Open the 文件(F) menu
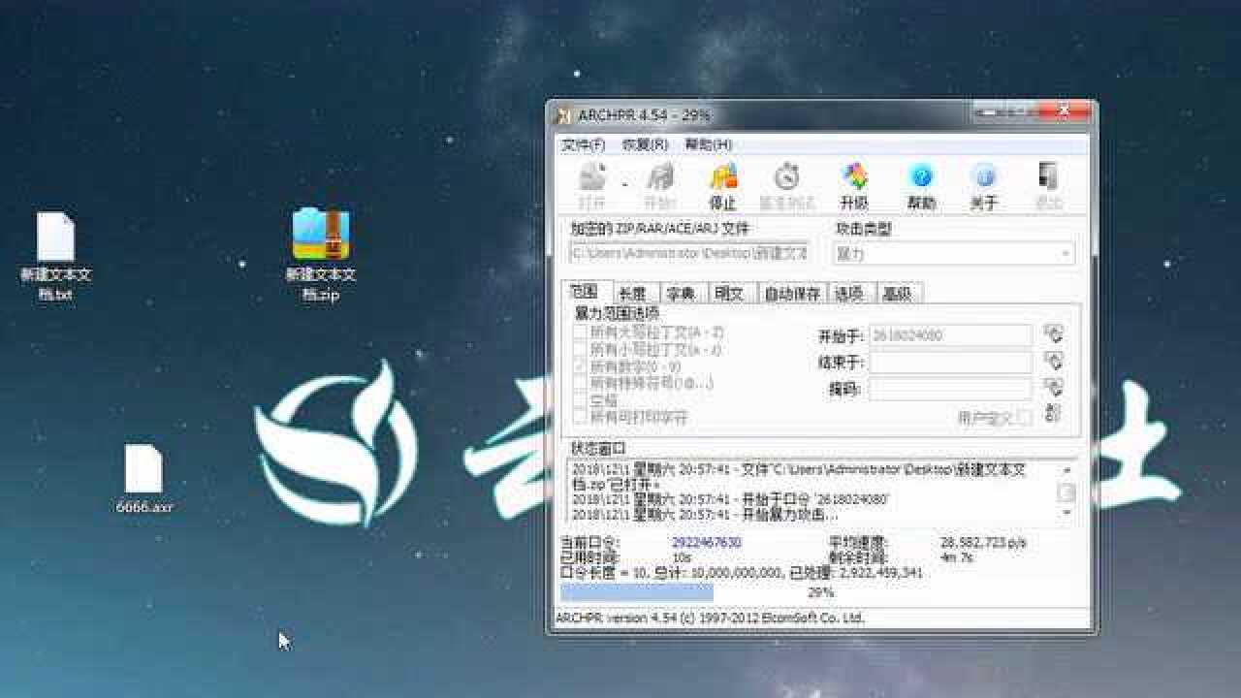Screen dimensions: 1241x698 coord(584,144)
